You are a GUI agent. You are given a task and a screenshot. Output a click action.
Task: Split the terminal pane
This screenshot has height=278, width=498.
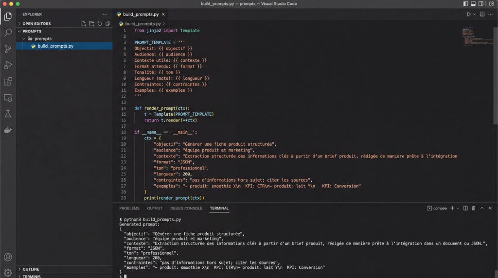click(465, 208)
